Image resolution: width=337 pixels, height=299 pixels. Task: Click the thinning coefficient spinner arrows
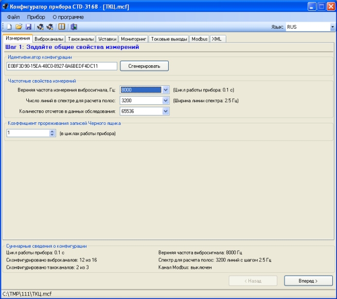tap(52, 133)
